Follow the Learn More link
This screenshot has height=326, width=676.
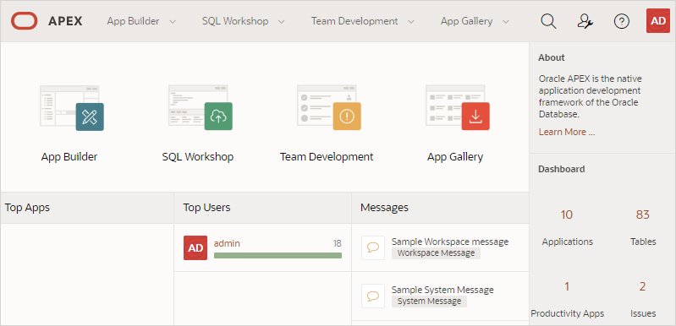tap(567, 132)
